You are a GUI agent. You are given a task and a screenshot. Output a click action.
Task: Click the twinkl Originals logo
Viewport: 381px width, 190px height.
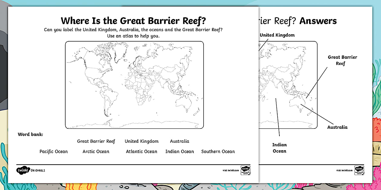coord(31,170)
